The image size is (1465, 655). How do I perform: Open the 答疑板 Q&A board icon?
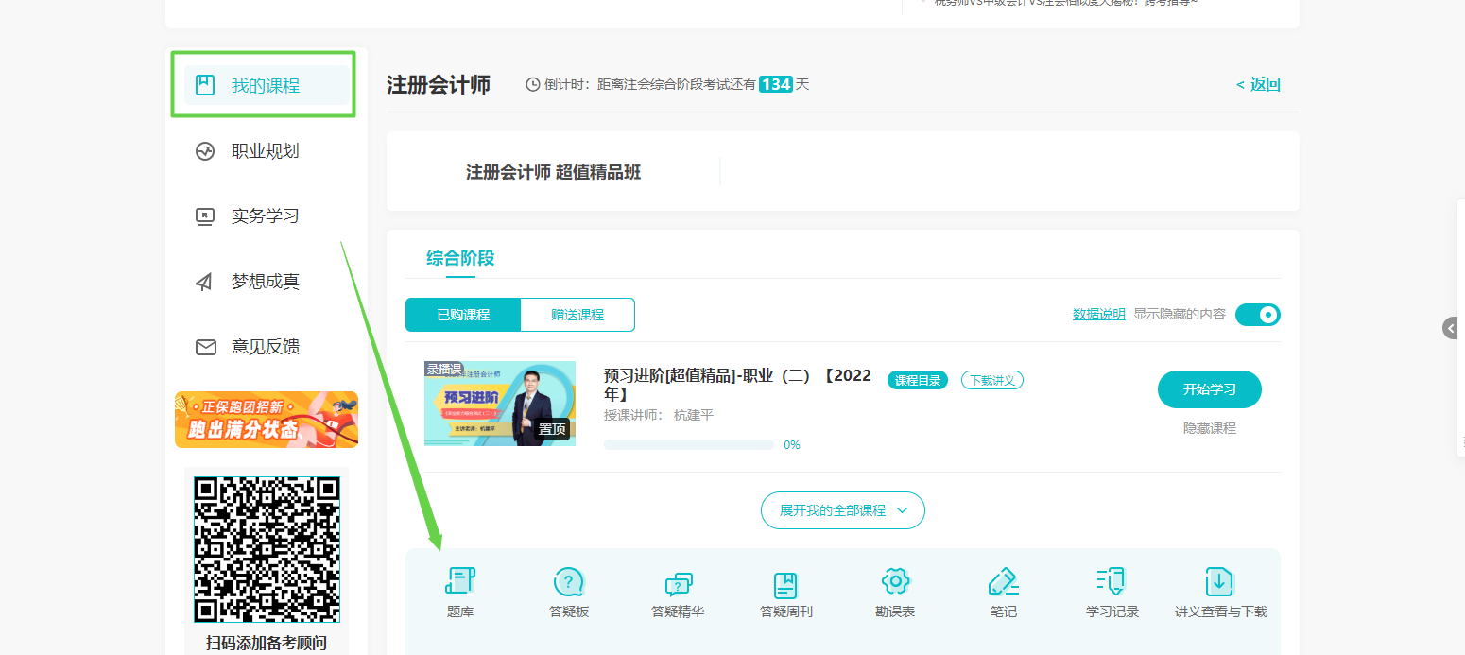[569, 581]
